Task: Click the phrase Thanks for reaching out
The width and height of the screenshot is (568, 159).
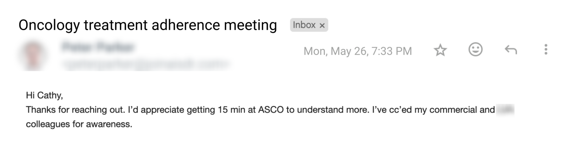Action: click(75, 110)
